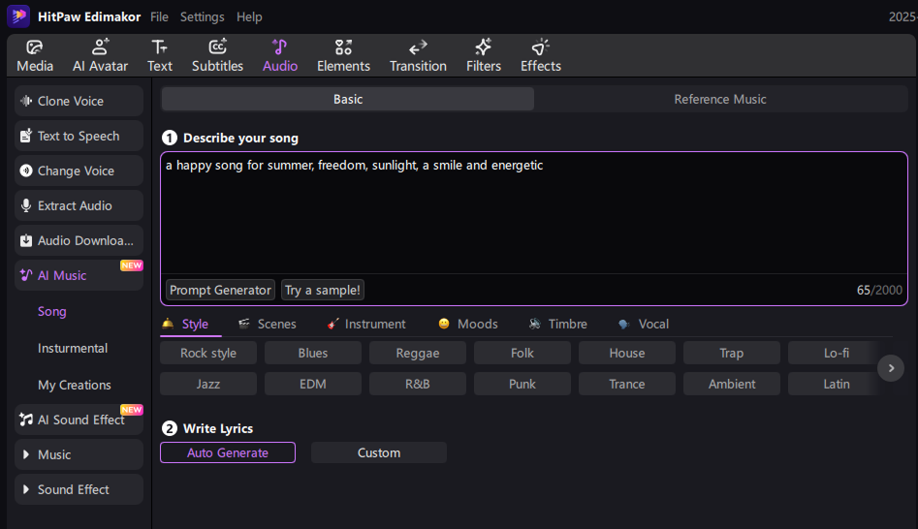Viewport: 918px width, 529px height.
Task: Open the Media panel
Action: [35, 55]
